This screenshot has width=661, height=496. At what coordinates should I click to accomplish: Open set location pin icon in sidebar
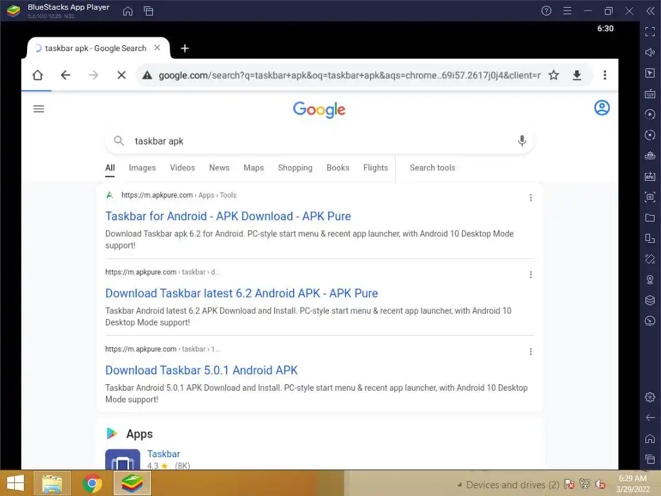coord(650,280)
